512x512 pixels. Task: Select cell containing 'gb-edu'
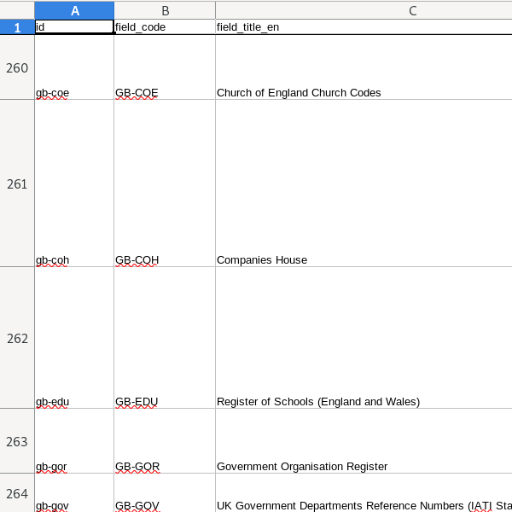74,338
